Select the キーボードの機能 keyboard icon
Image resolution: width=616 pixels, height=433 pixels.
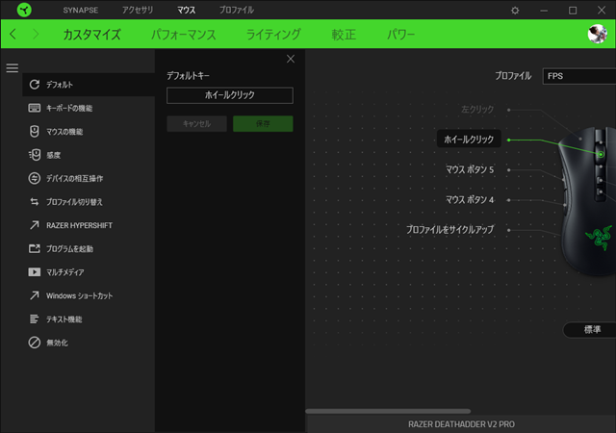point(35,108)
